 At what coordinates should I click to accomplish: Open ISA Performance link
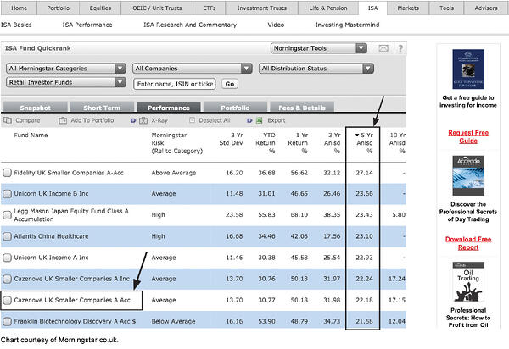click(x=87, y=25)
